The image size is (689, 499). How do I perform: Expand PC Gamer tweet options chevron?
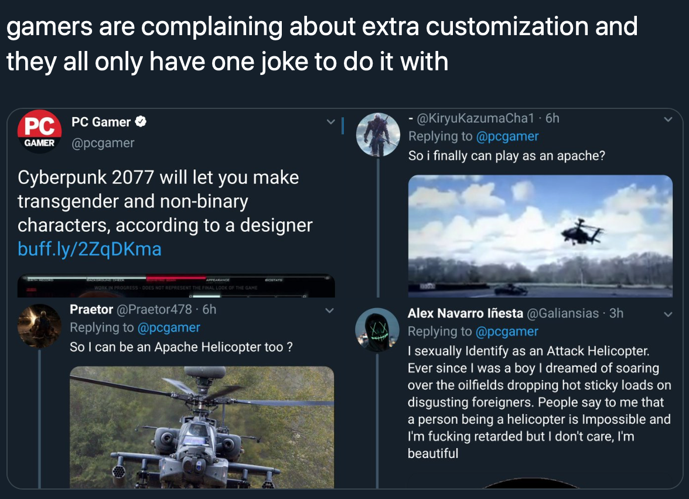[330, 122]
